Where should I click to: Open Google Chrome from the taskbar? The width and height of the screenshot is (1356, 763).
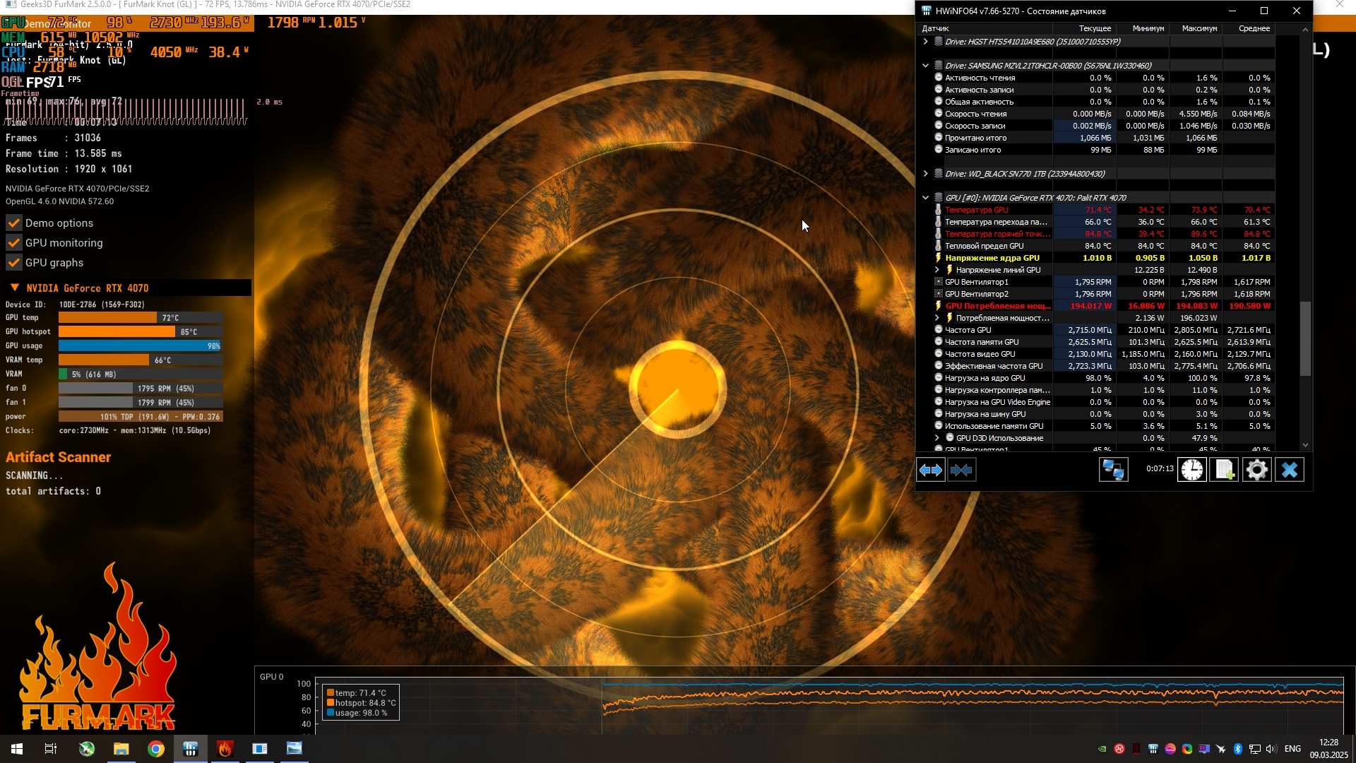(156, 749)
